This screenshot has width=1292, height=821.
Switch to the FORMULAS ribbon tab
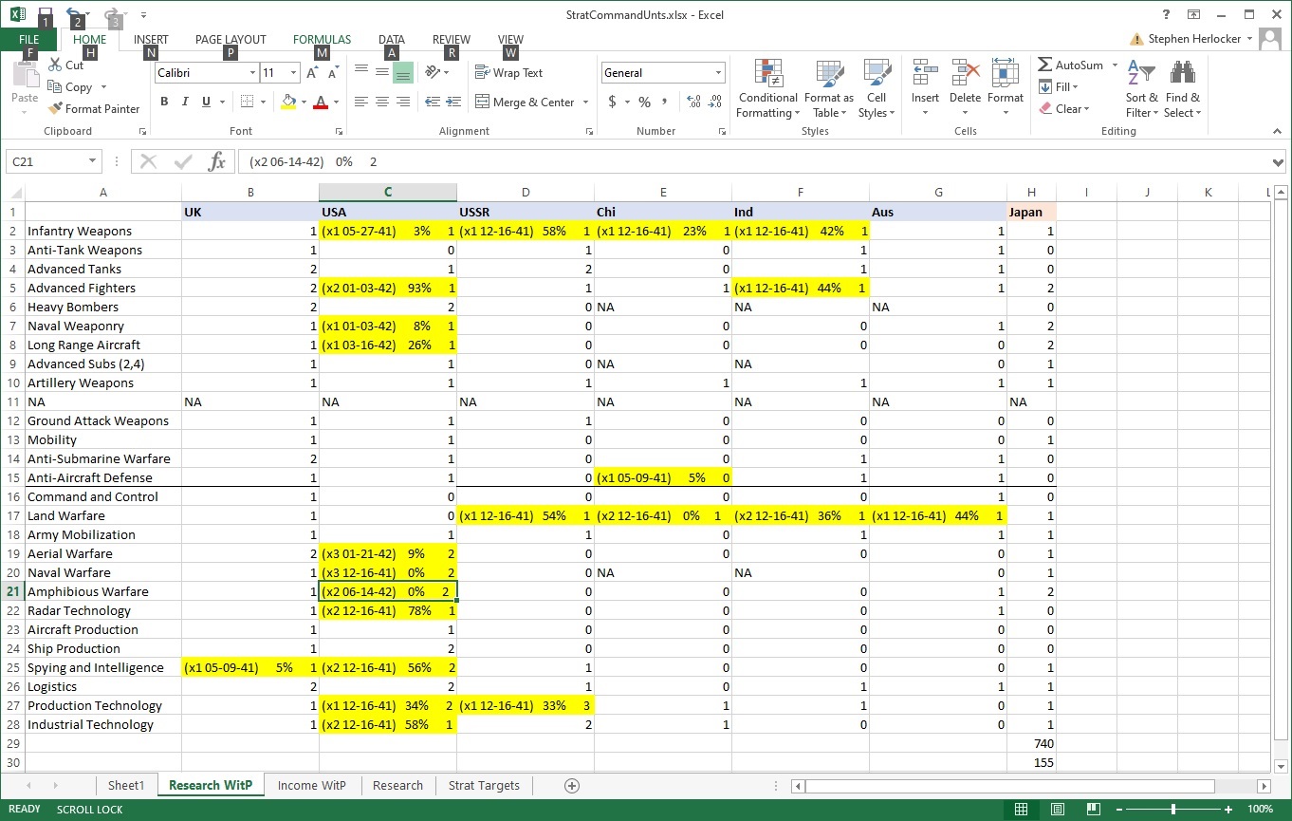pos(322,40)
